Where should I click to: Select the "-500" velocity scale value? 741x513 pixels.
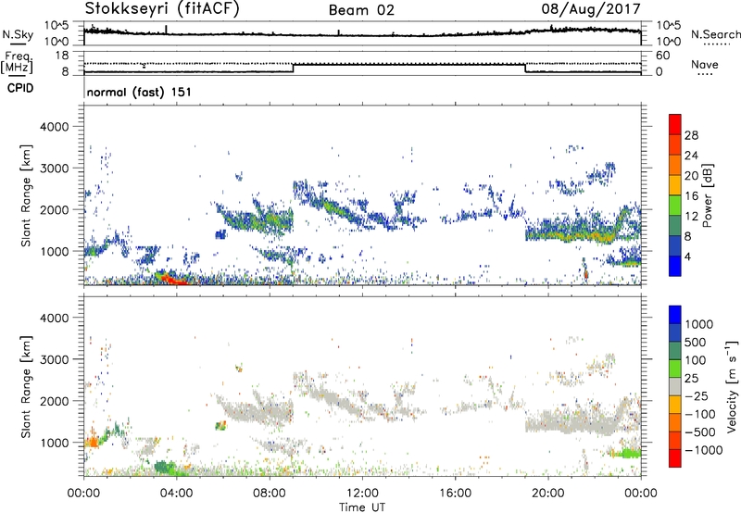(700, 432)
